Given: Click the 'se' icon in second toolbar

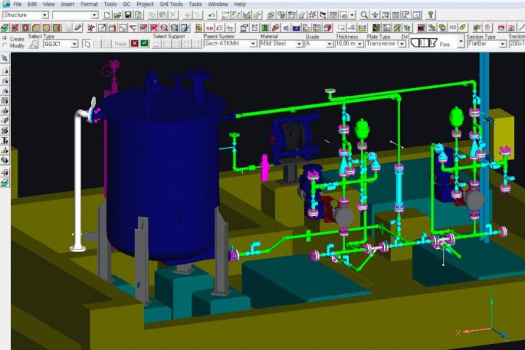Looking at the screenshot, I should click(209, 27).
